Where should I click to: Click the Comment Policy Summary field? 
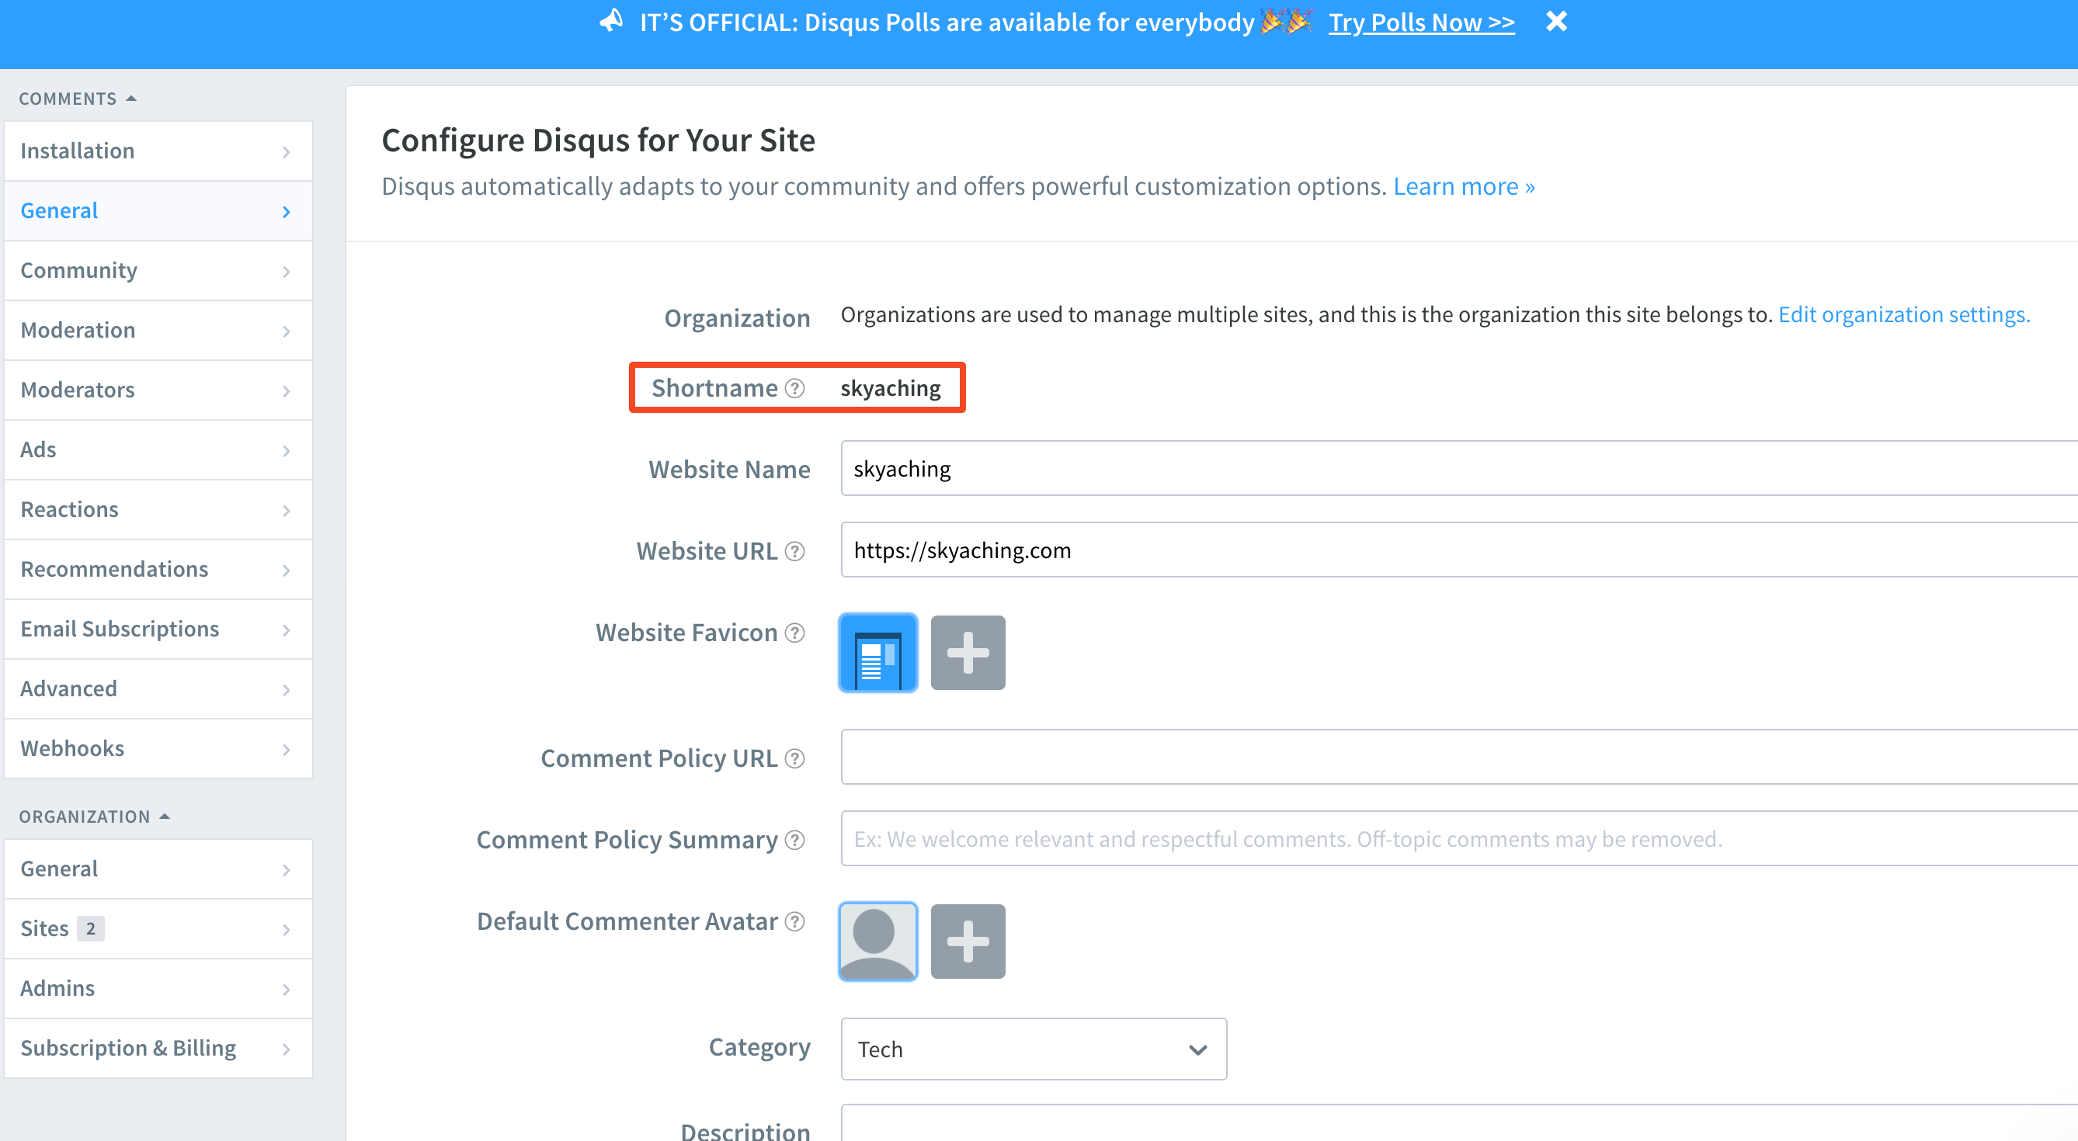coord(1458,838)
